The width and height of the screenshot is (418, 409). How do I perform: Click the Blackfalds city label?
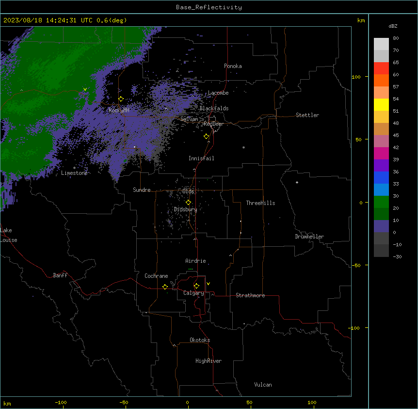coord(214,108)
